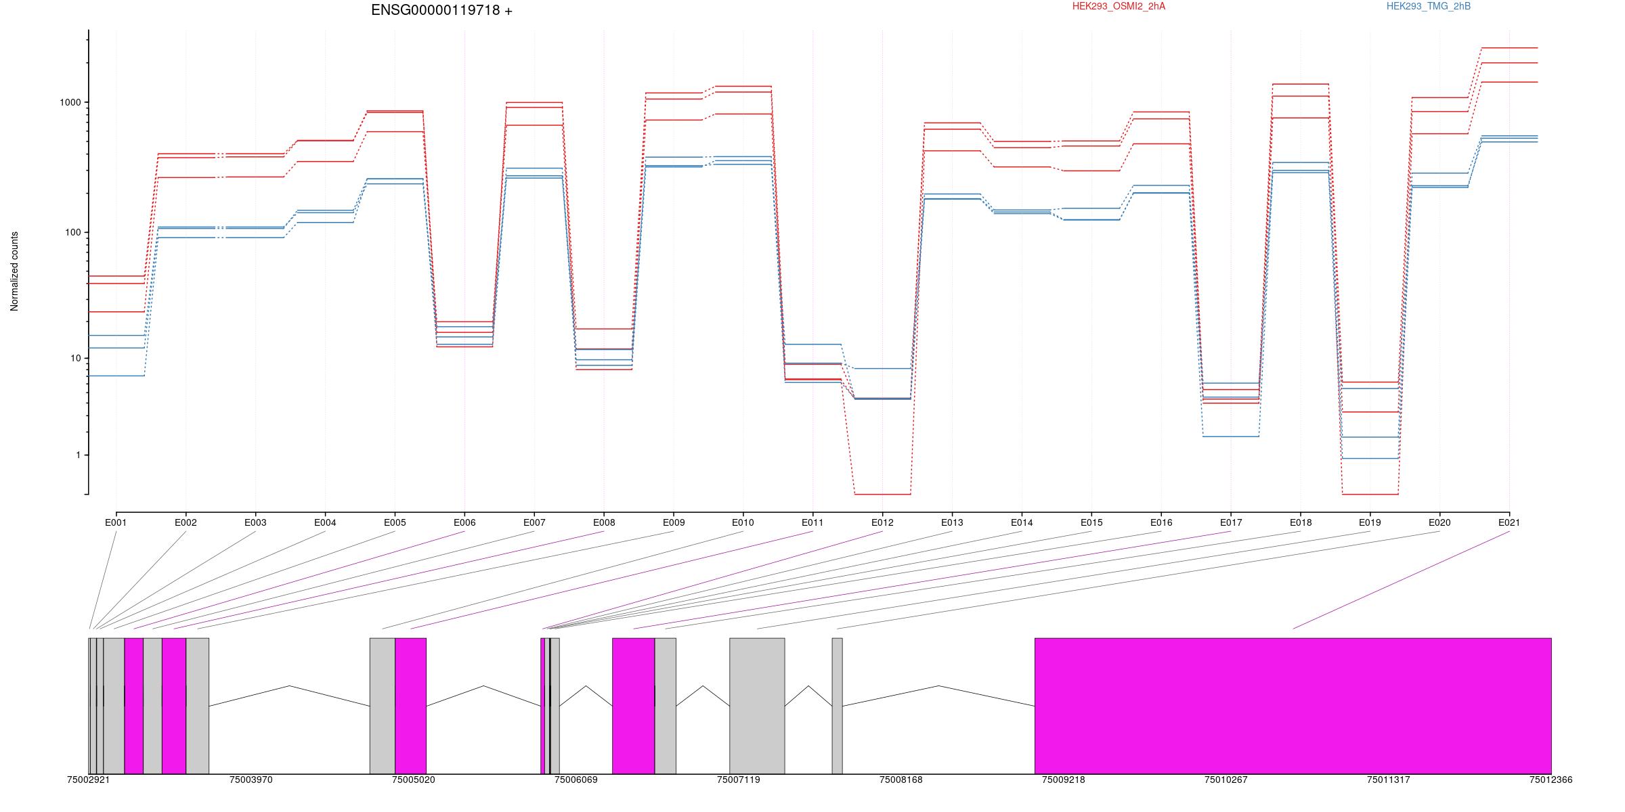The width and height of the screenshot is (1625, 812).
Task: Click exon label E011
Action: point(812,522)
